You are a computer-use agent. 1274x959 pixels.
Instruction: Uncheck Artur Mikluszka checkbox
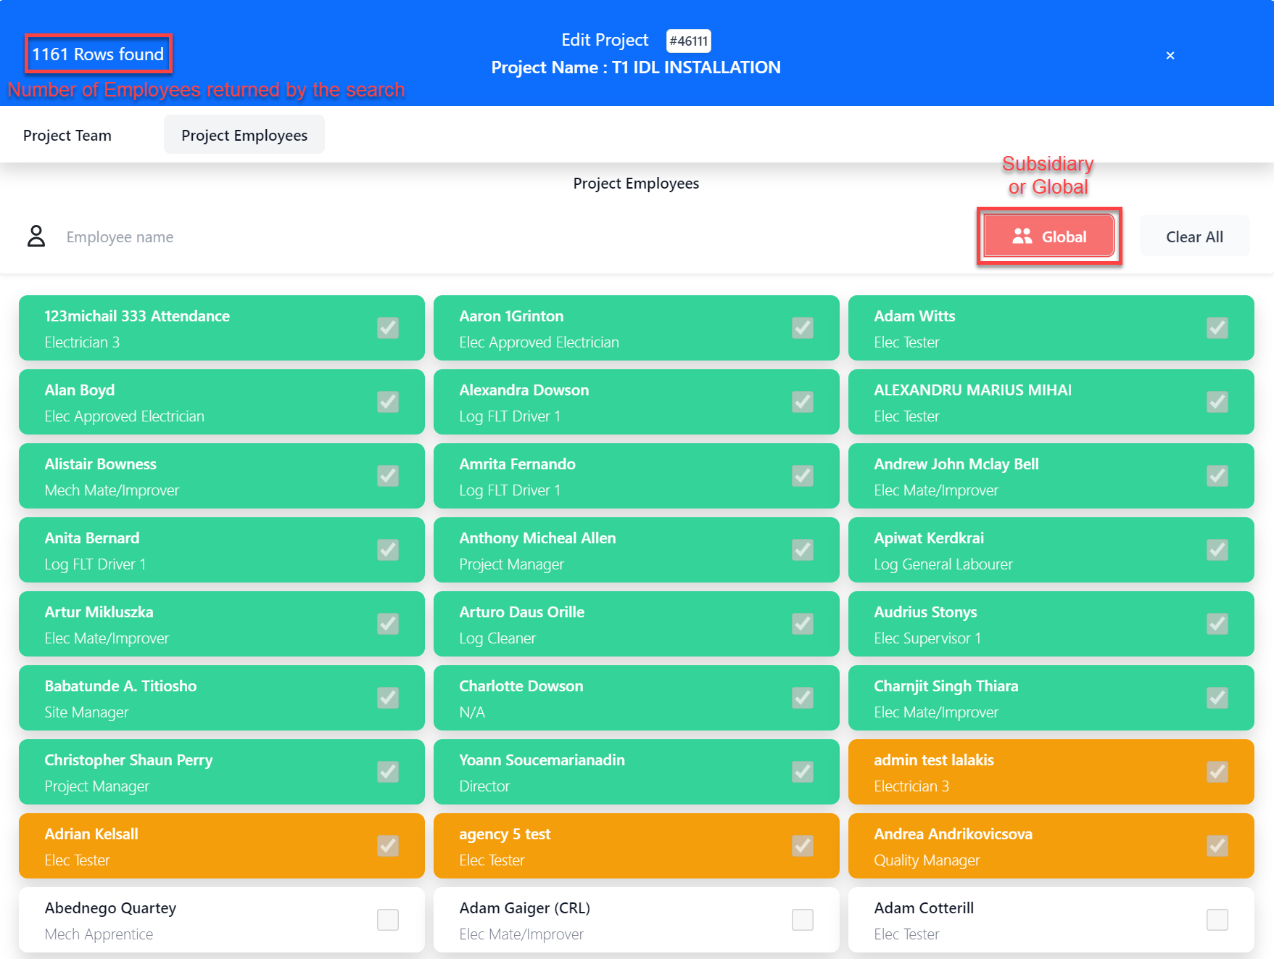click(388, 624)
